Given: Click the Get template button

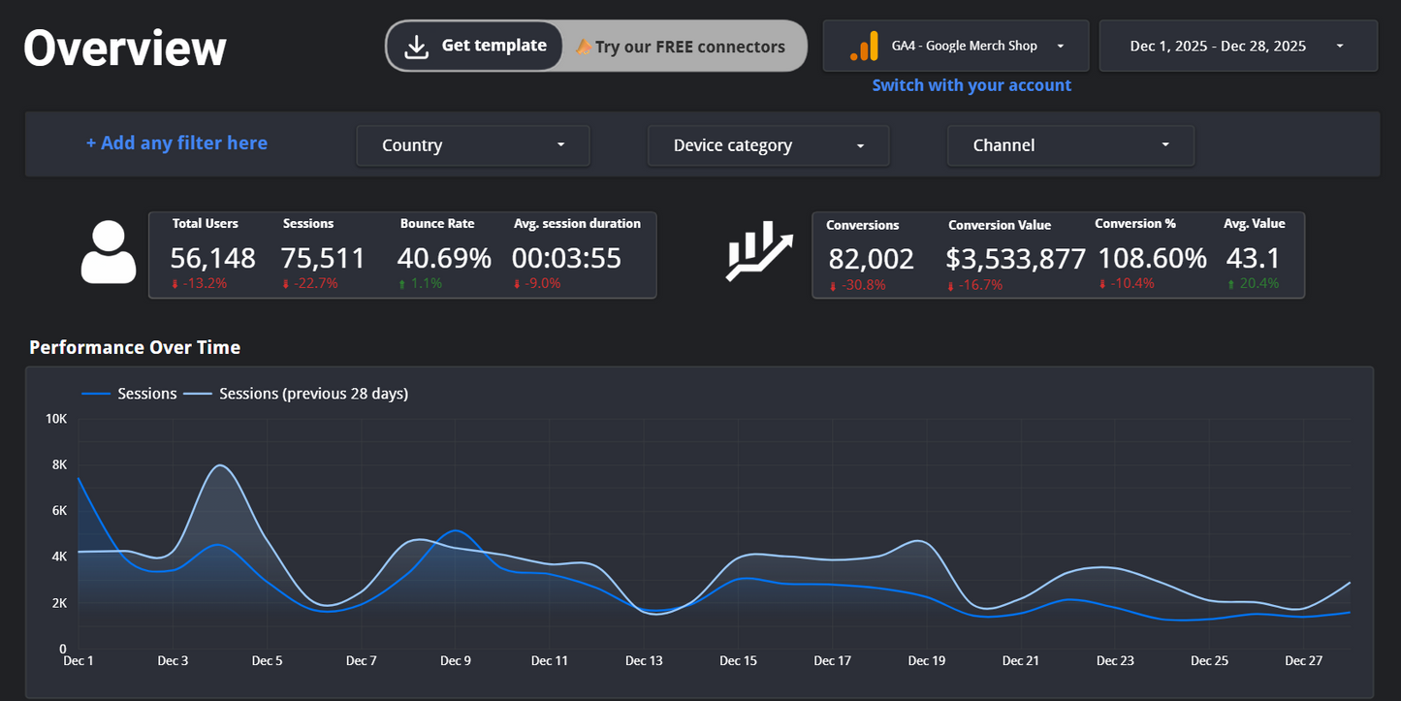Looking at the screenshot, I should click(474, 45).
